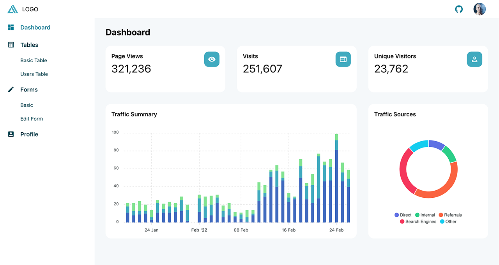
Task: Toggle the Direct series in chart legend
Action: [403, 215]
